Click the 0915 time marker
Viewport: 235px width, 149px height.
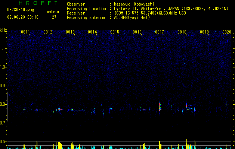[115, 32]
